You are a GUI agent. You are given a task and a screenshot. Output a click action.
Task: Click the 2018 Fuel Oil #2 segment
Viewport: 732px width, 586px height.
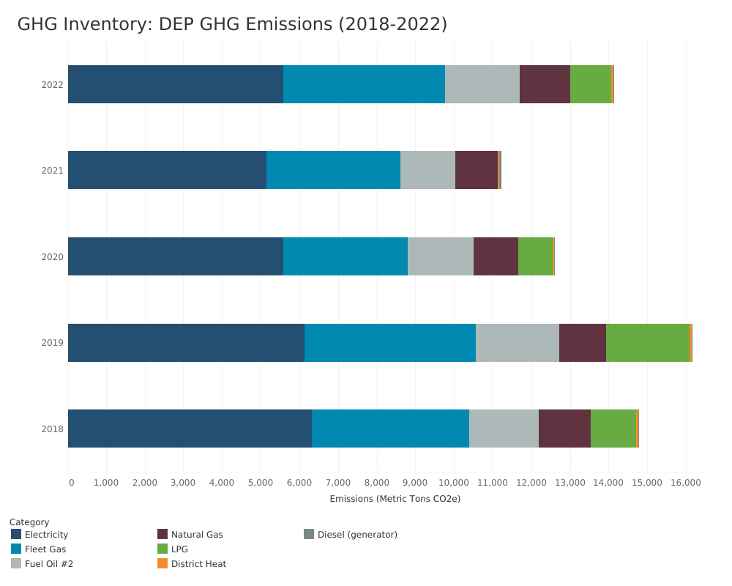(504, 429)
